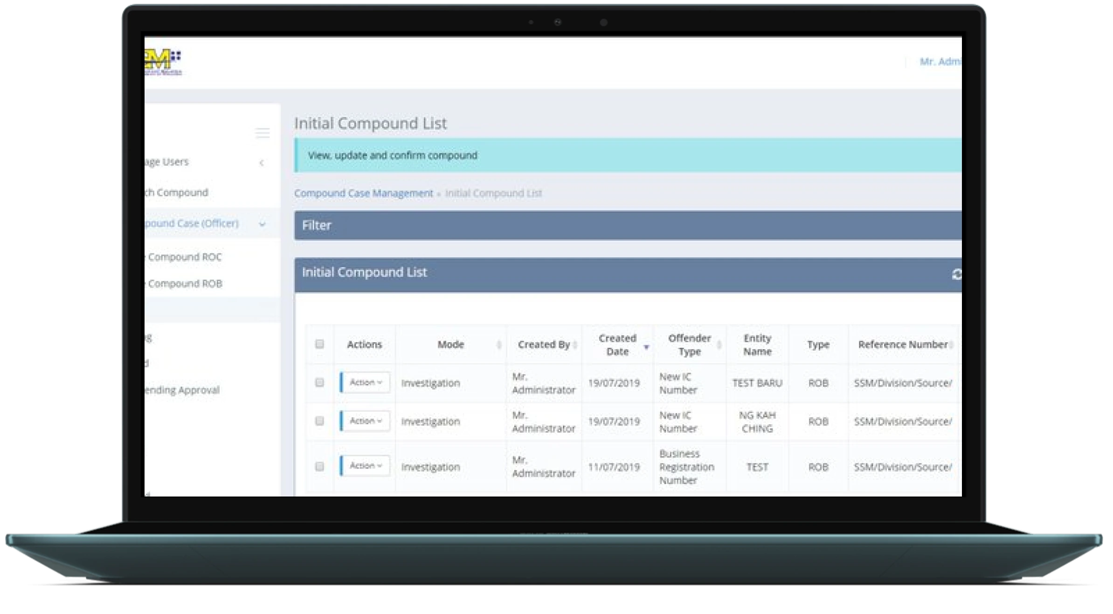Tick the select-all checkbox in table header

tap(319, 344)
